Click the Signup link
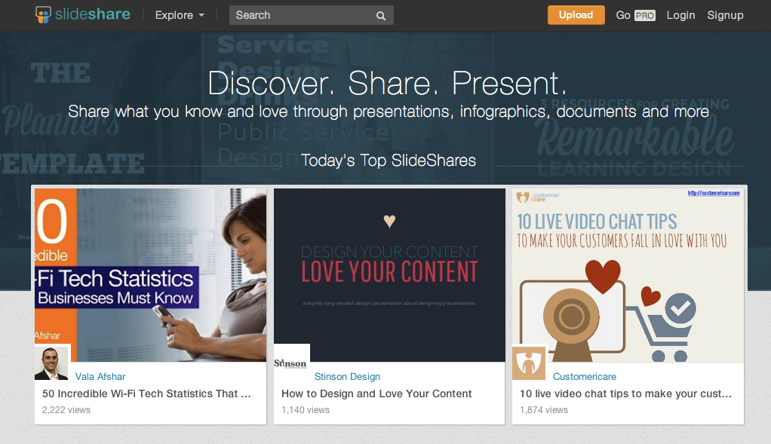Screen dimensions: 771x444 tap(725, 15)
